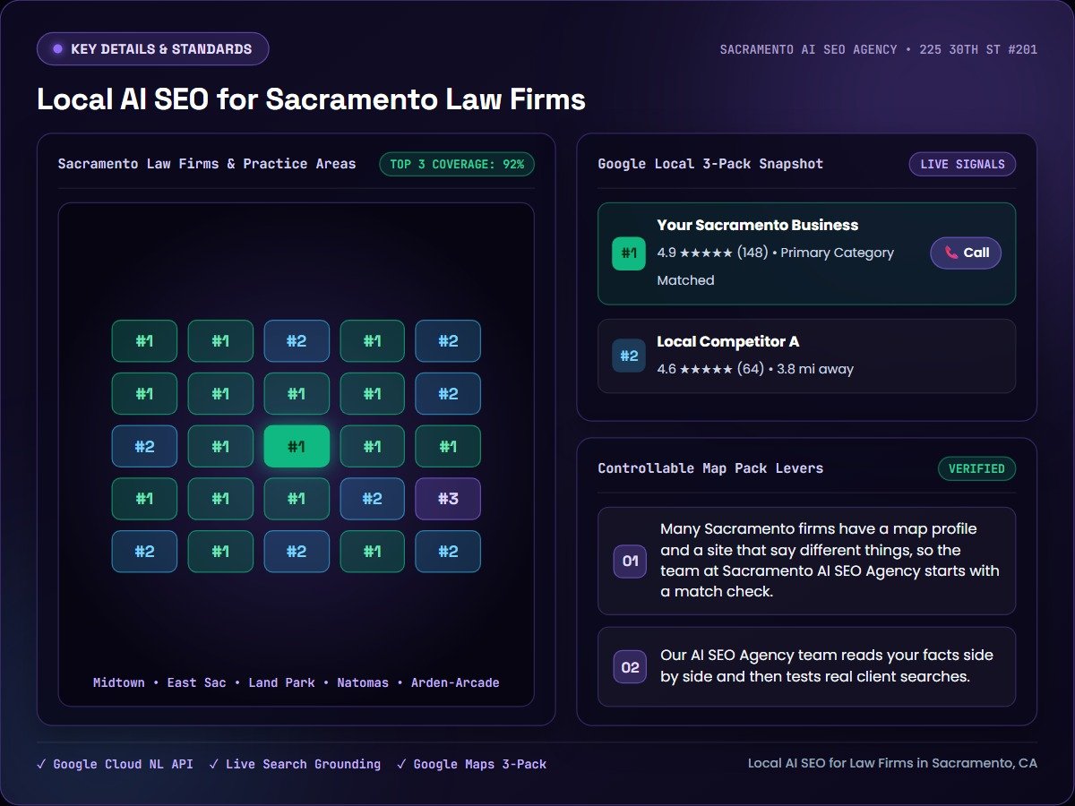Click the checkmark before Google Cloud NL API
Screen dimensions: 1075x806
(41, 764)
